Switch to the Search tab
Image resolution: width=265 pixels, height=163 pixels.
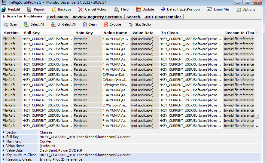(133, 17)
